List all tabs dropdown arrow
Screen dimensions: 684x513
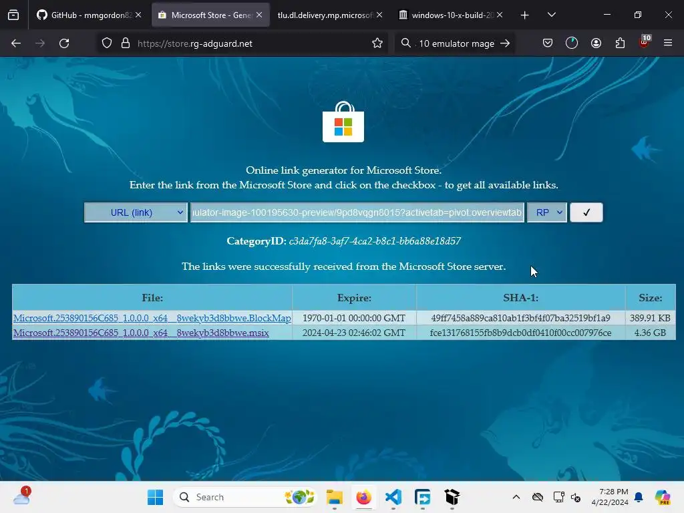pos(551,15)
